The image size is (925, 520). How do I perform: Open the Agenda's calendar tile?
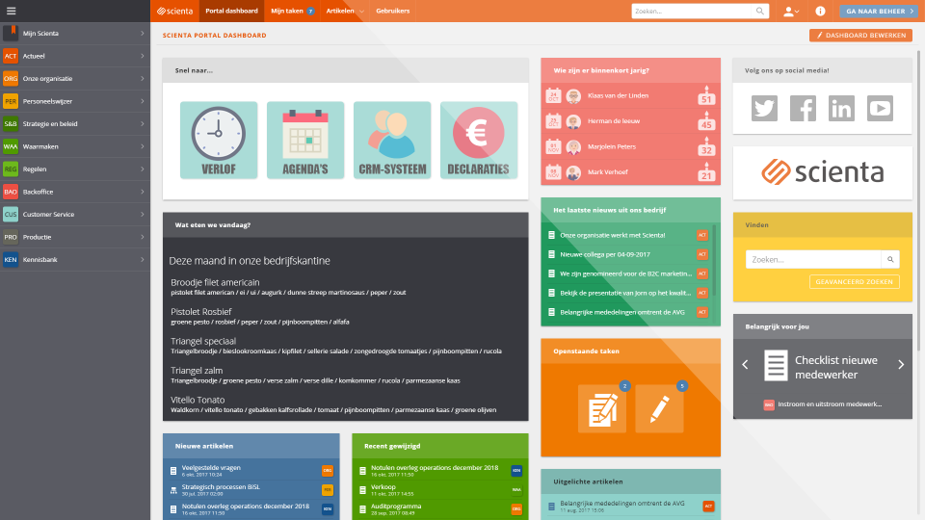coord(305,141)
